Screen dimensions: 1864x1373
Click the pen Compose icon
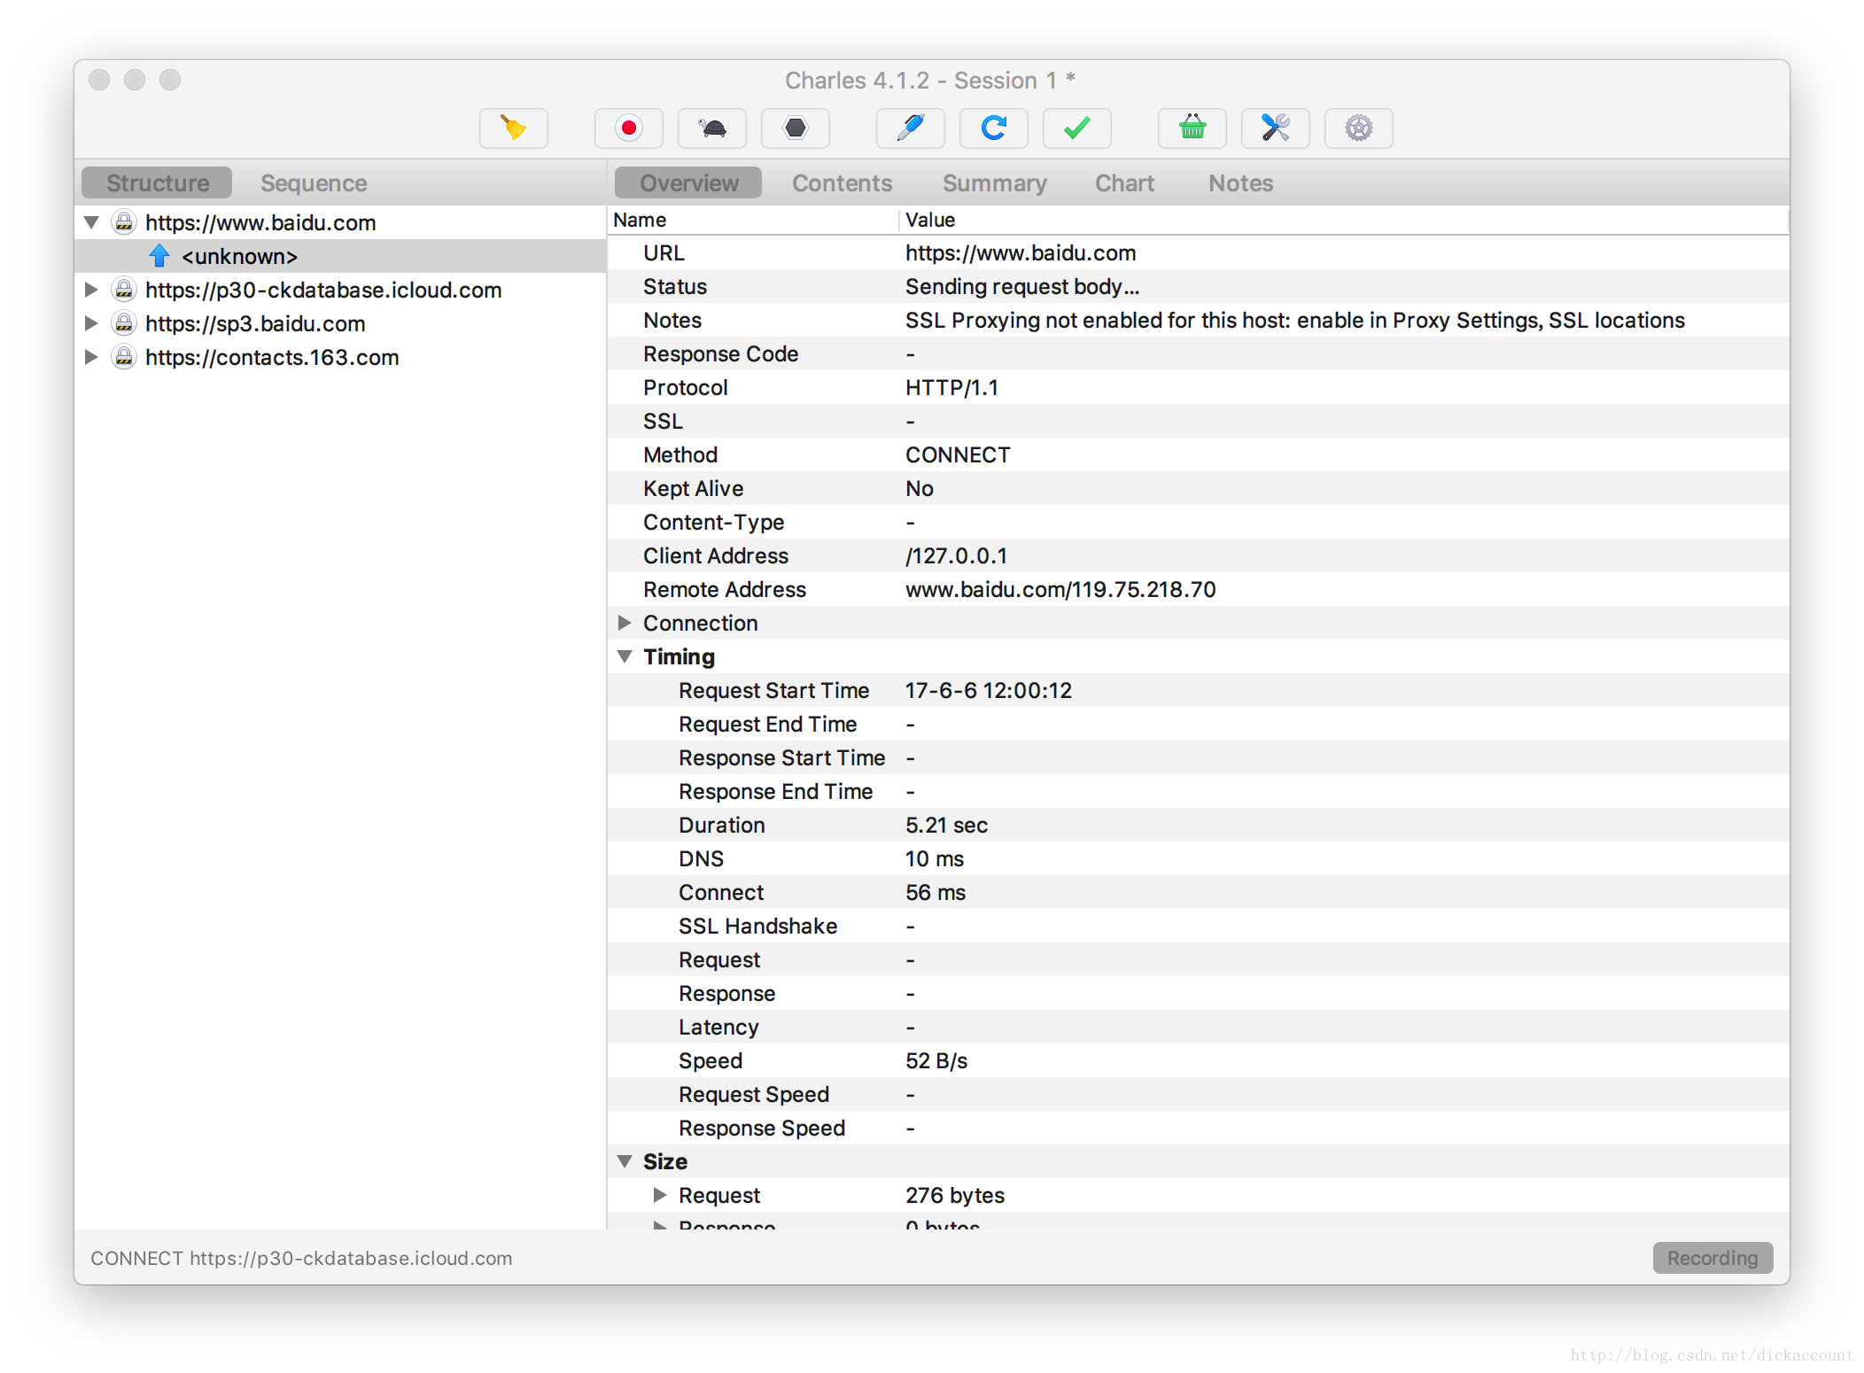pos(910,128)
